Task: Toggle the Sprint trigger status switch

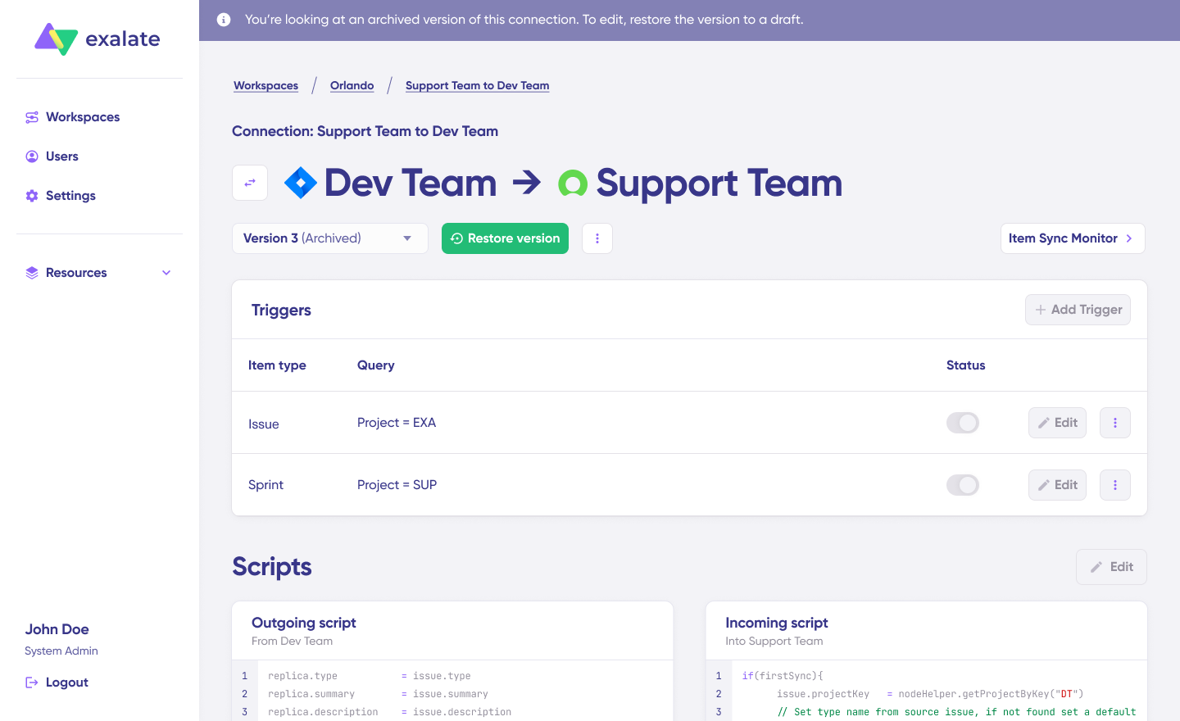Action: click(963, 485)
